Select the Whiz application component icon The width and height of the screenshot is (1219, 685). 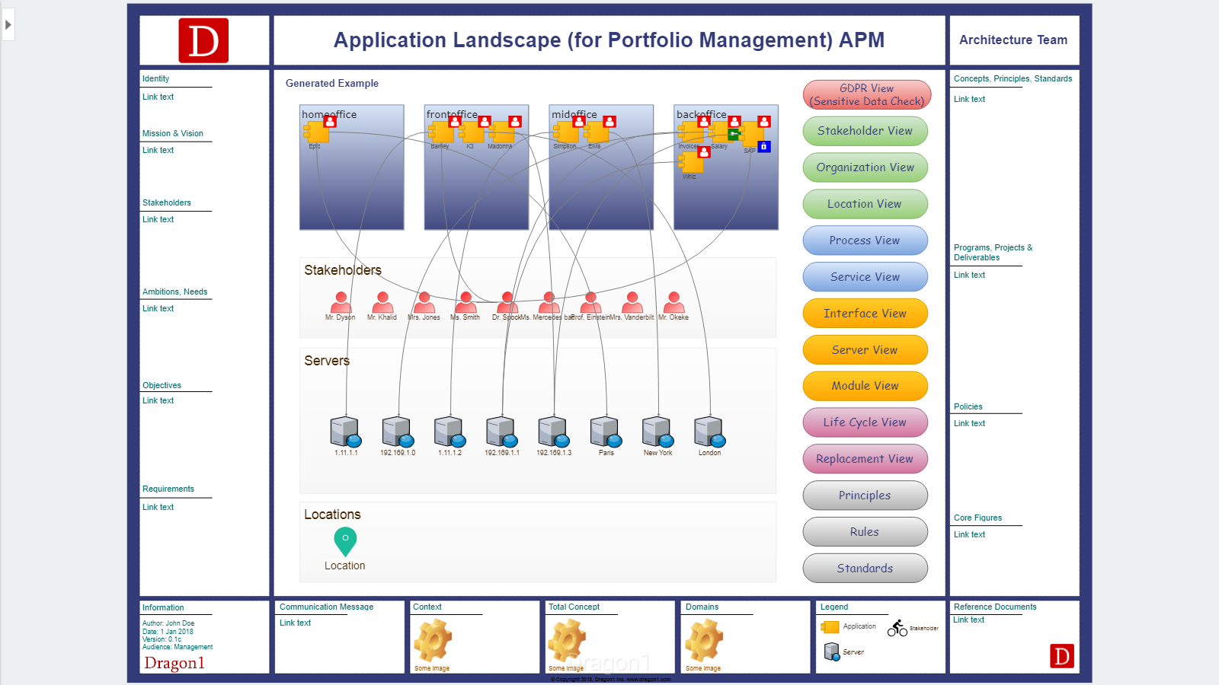[691, 163]
